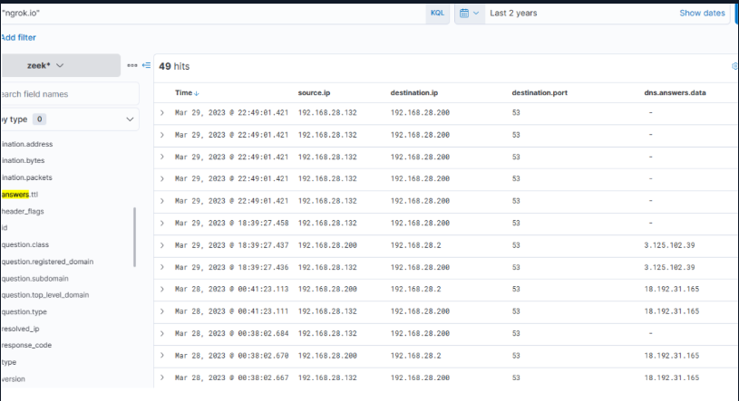
Task: Expand the 00:38:02.667 row
Action: pyautogui.click(x=162, y=377)
